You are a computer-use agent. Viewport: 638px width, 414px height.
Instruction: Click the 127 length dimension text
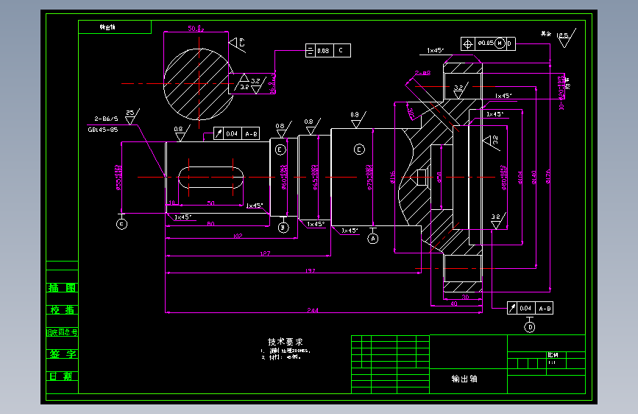coord(265,253)
